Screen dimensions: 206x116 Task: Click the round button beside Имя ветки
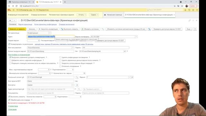pyautogui.click(x=77, y=85)
